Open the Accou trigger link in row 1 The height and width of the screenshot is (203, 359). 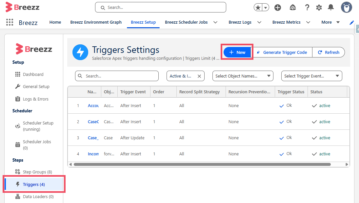tap(93, 105)
